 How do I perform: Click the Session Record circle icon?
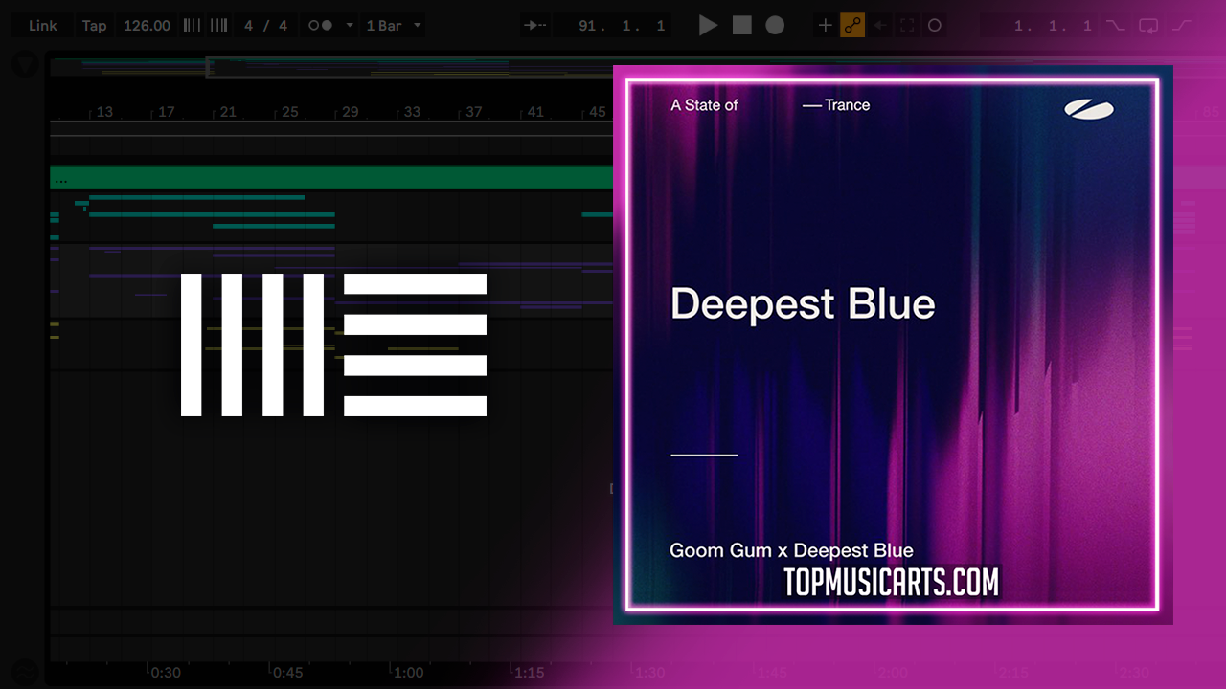[x=935, y=26]
